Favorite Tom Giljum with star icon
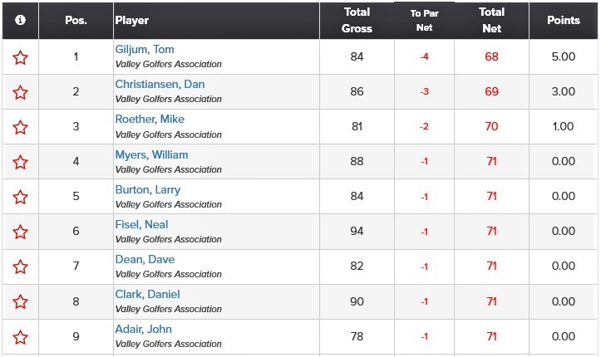This screenshot has height=357, width=601. pos(20,58)
